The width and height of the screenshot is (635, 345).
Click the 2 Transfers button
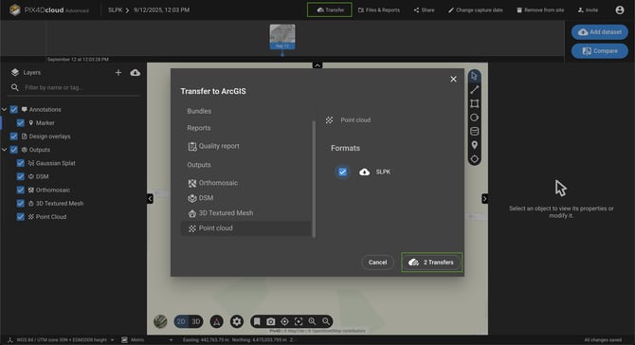431,263
